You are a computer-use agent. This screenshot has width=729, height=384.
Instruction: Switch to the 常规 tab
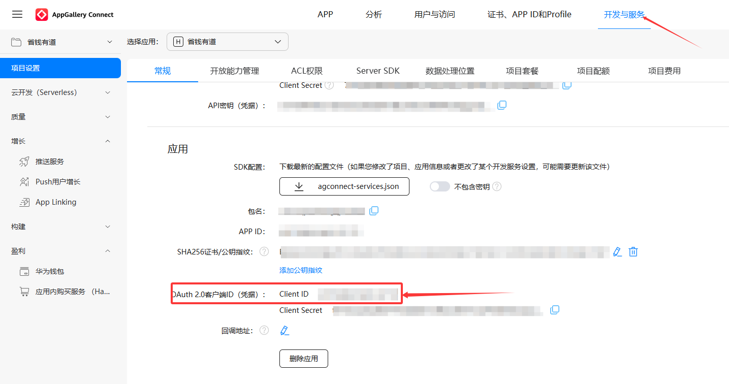pos(163,71)
